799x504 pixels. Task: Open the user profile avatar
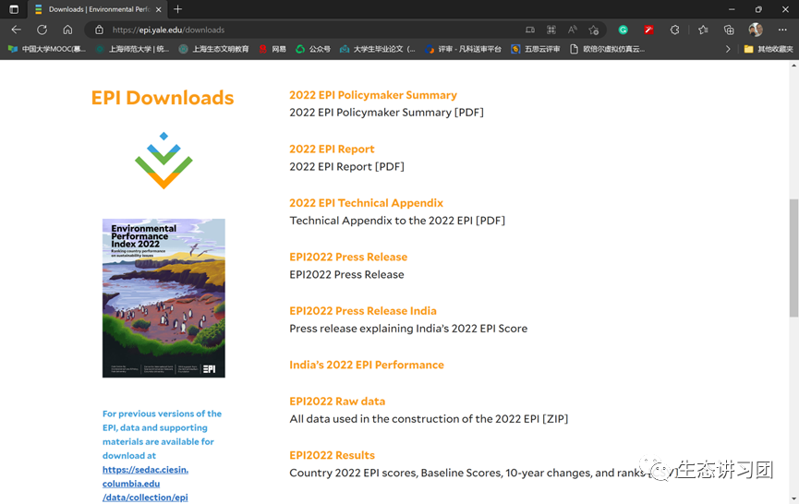[756, 30]
